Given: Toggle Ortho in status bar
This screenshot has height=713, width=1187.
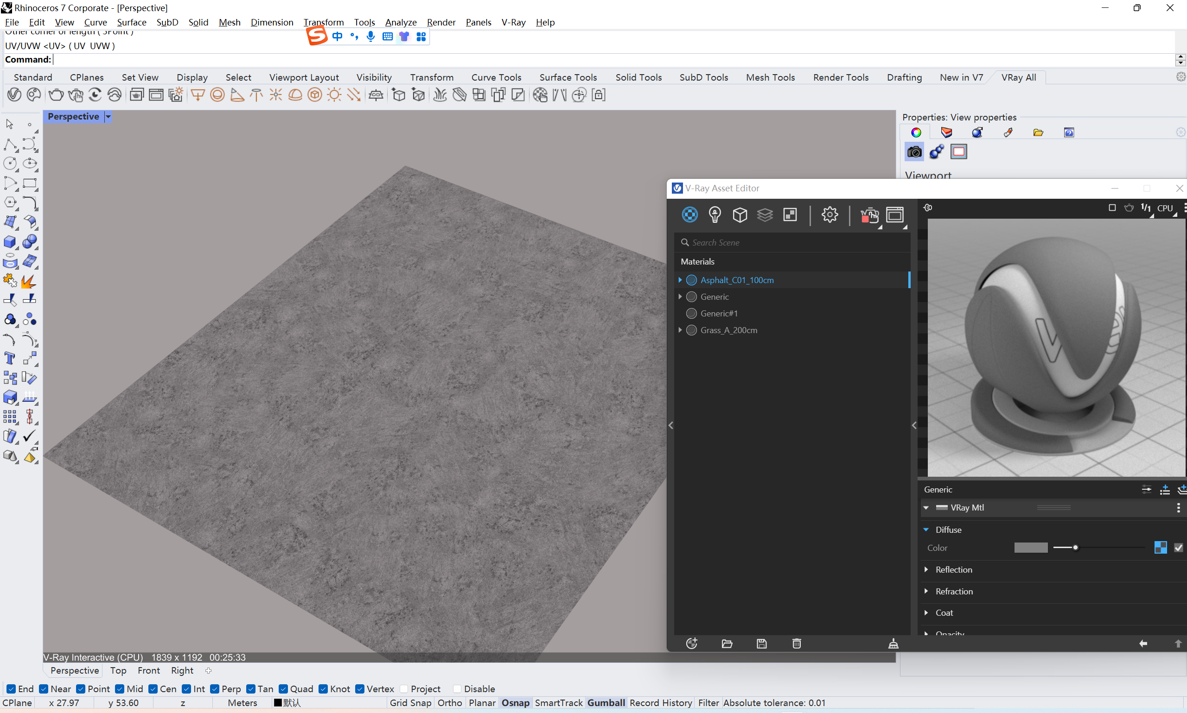Looking at the screenshot, I should pyautogui.click(x=449, y=702).
